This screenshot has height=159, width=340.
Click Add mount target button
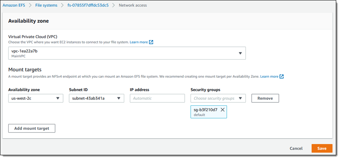click(32, 128)
